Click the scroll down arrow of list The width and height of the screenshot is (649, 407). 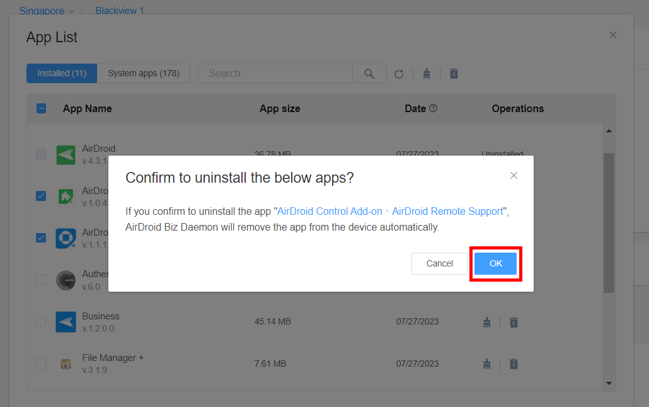click(x=609, y=384)
